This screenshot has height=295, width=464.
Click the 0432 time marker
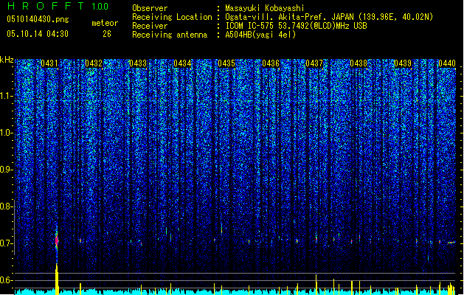94,63
